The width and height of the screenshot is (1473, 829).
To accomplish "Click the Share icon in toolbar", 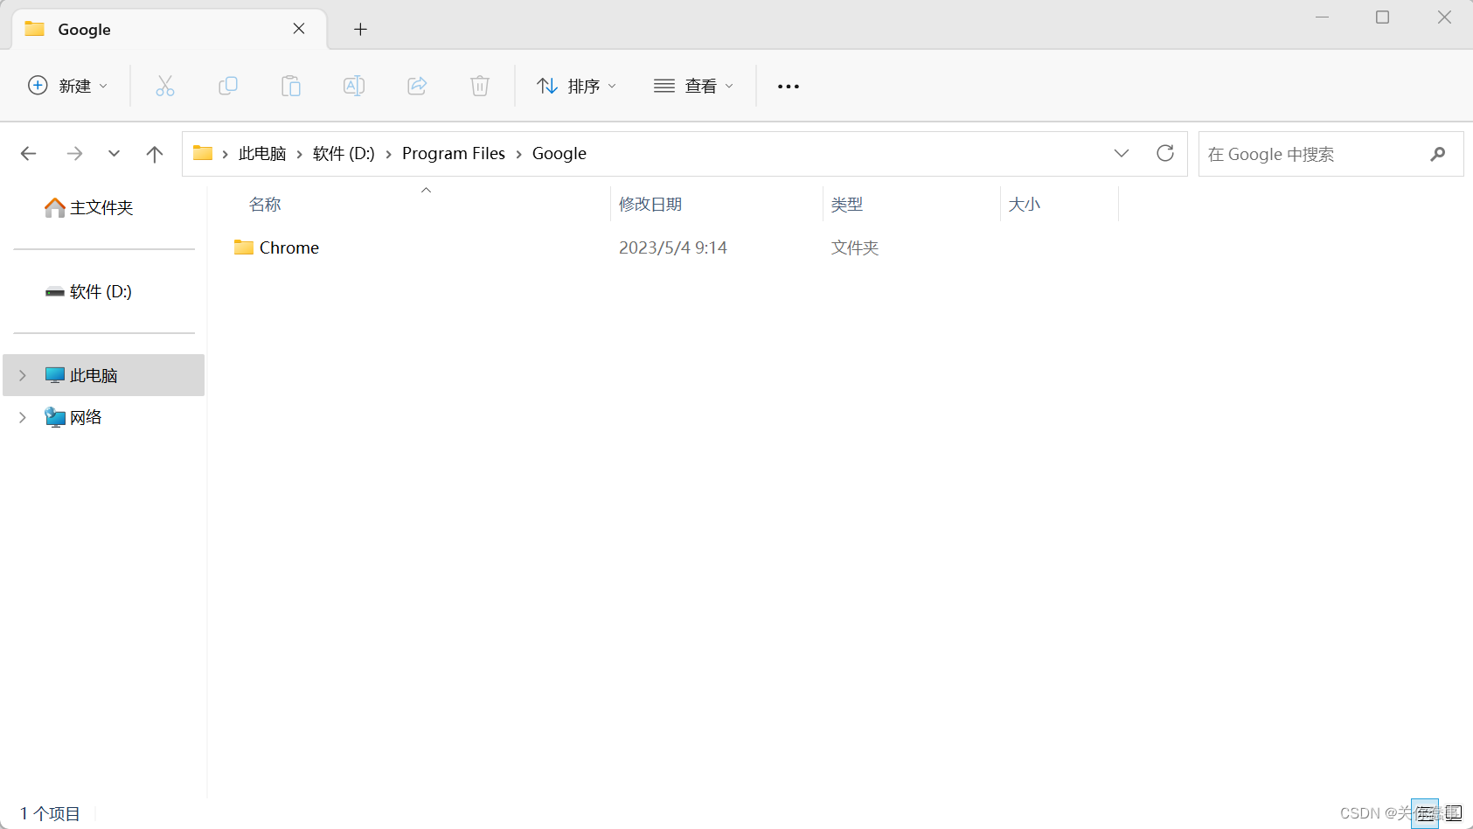I will point(417,86).
